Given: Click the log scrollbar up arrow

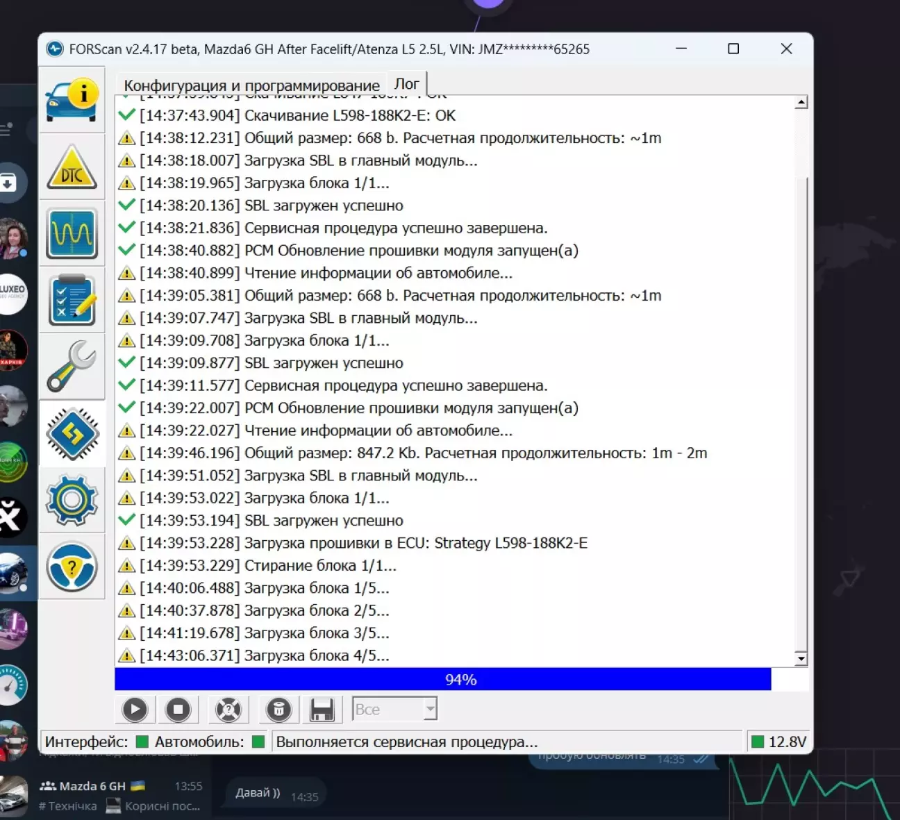Looking at the screenshot, I should 801,103.
